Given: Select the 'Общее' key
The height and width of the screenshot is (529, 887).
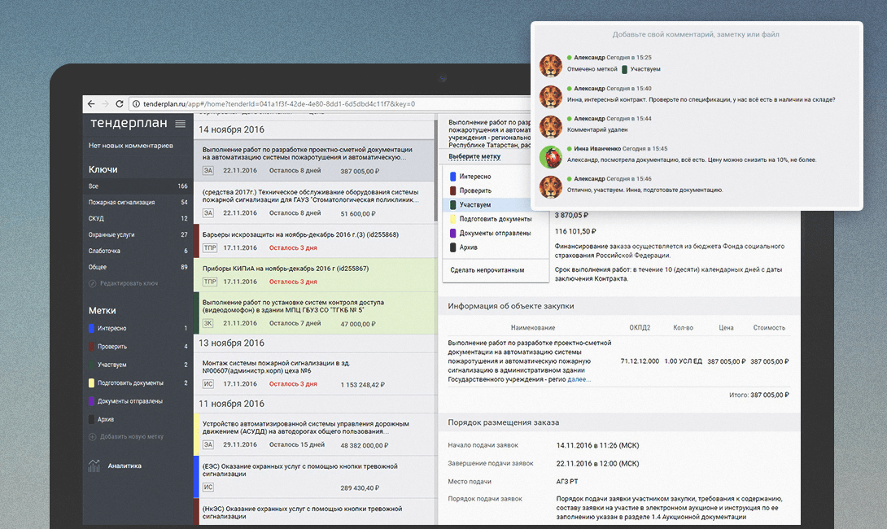Looking at the screenshot, I should click(138, 267).
